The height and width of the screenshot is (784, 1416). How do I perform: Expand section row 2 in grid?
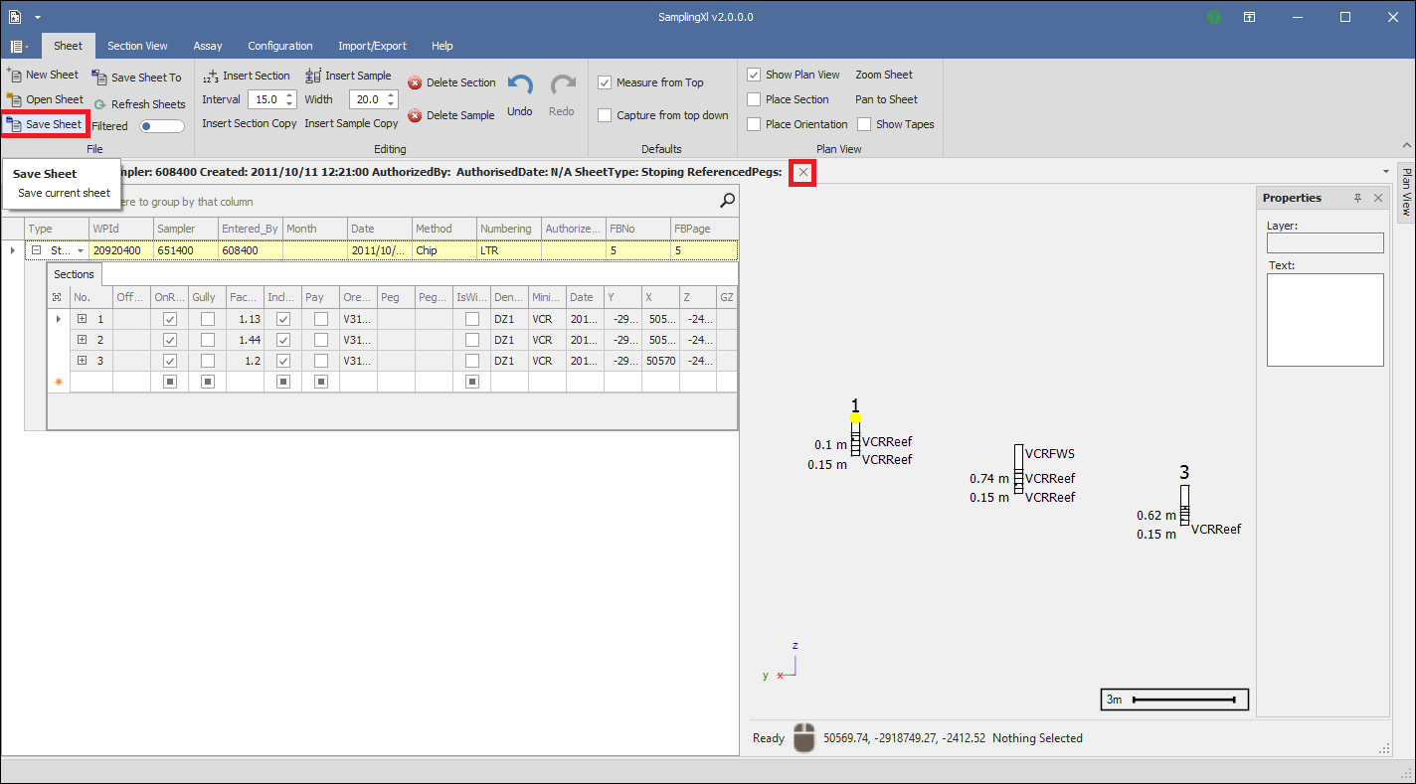point(83,340)
